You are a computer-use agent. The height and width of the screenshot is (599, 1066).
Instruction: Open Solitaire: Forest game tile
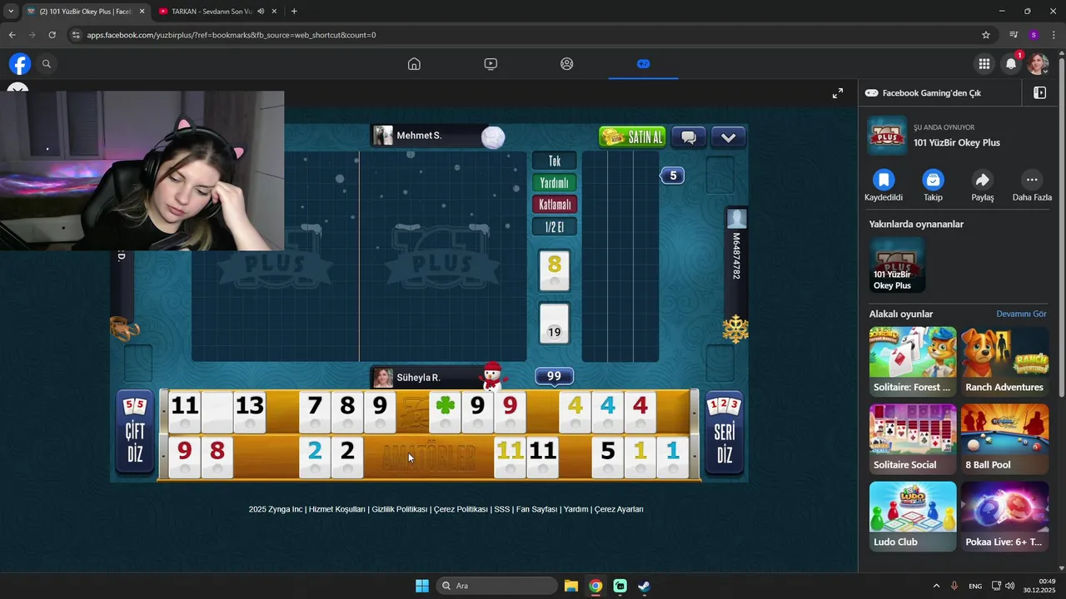coord(913,361)
